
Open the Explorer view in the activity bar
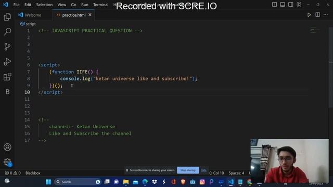click(x=7, y=17)
